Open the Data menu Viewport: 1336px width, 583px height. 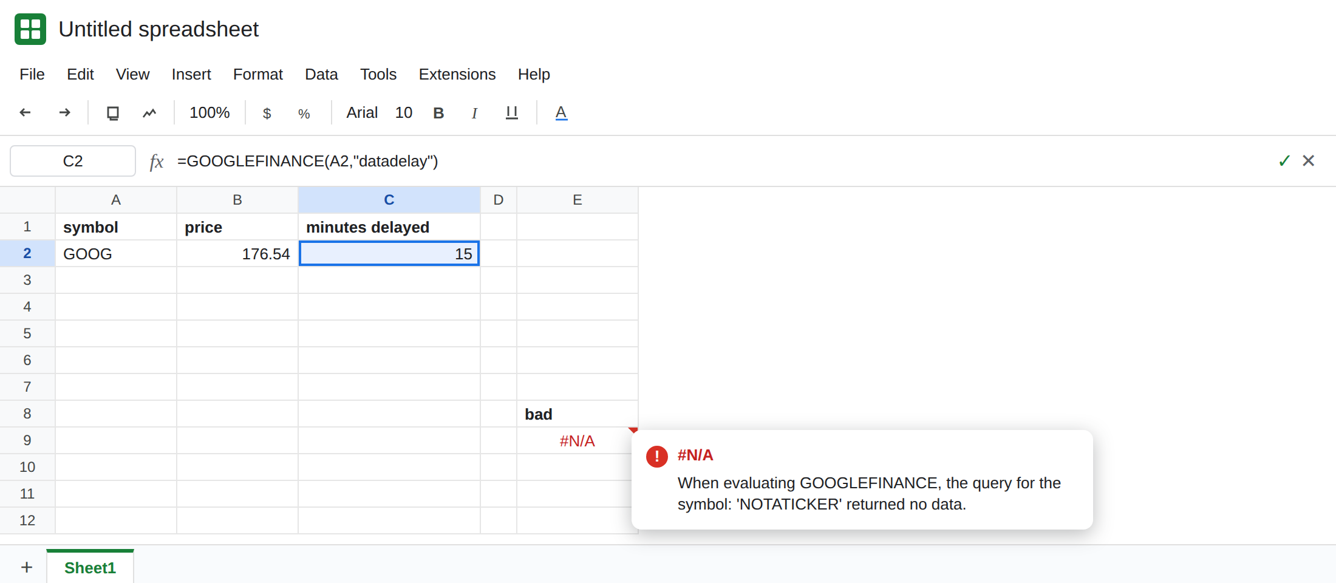coord(321,74)
